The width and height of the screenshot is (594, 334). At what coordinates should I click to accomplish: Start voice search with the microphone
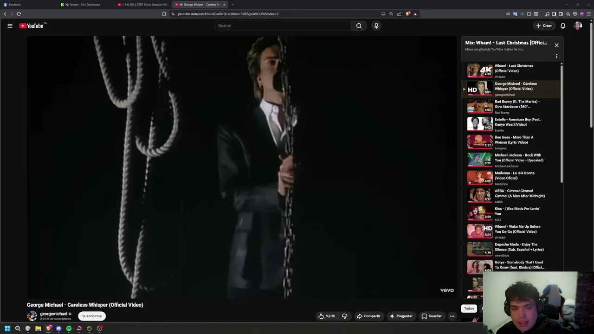[x=376, y=26]
